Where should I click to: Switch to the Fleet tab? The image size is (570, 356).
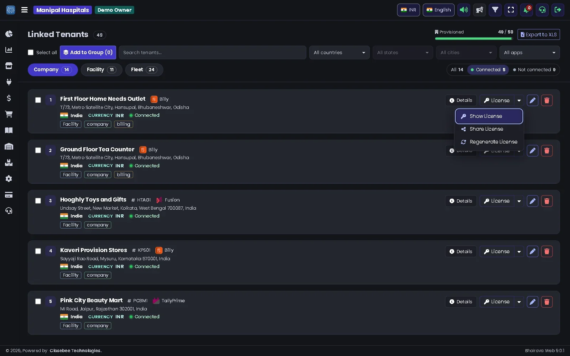[x=144, y=70]
